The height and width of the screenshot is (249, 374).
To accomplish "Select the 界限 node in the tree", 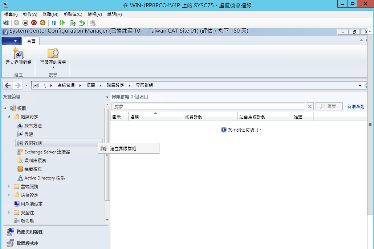I will pos(25,134).
